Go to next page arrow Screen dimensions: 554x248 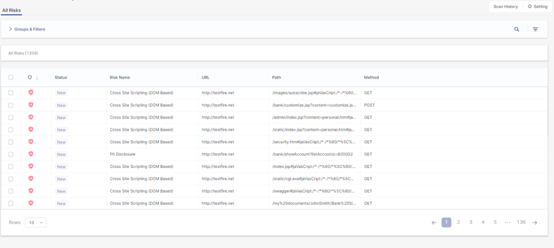(x=535, y=223)
